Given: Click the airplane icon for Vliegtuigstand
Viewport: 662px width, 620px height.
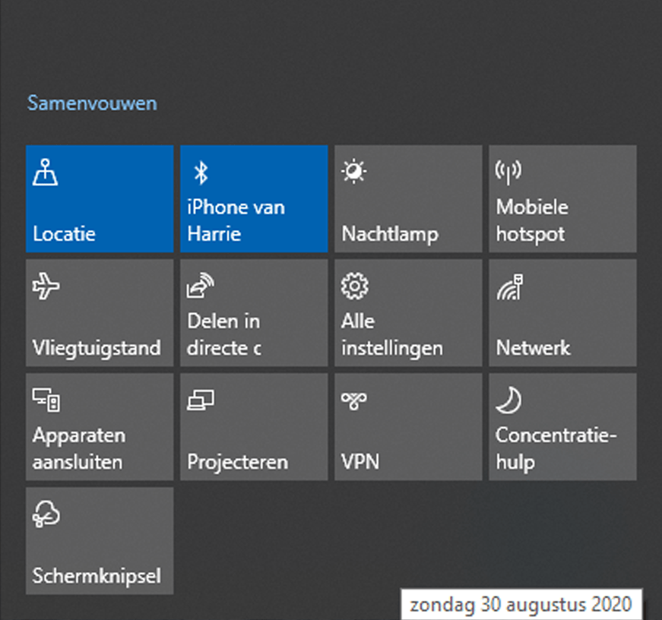Looking at the screenshot, I should click(x=46, y=286).
